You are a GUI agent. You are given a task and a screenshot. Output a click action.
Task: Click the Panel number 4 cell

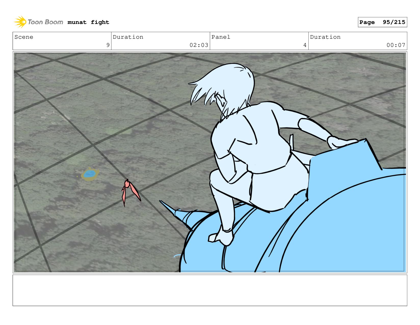tap(259, 41)
